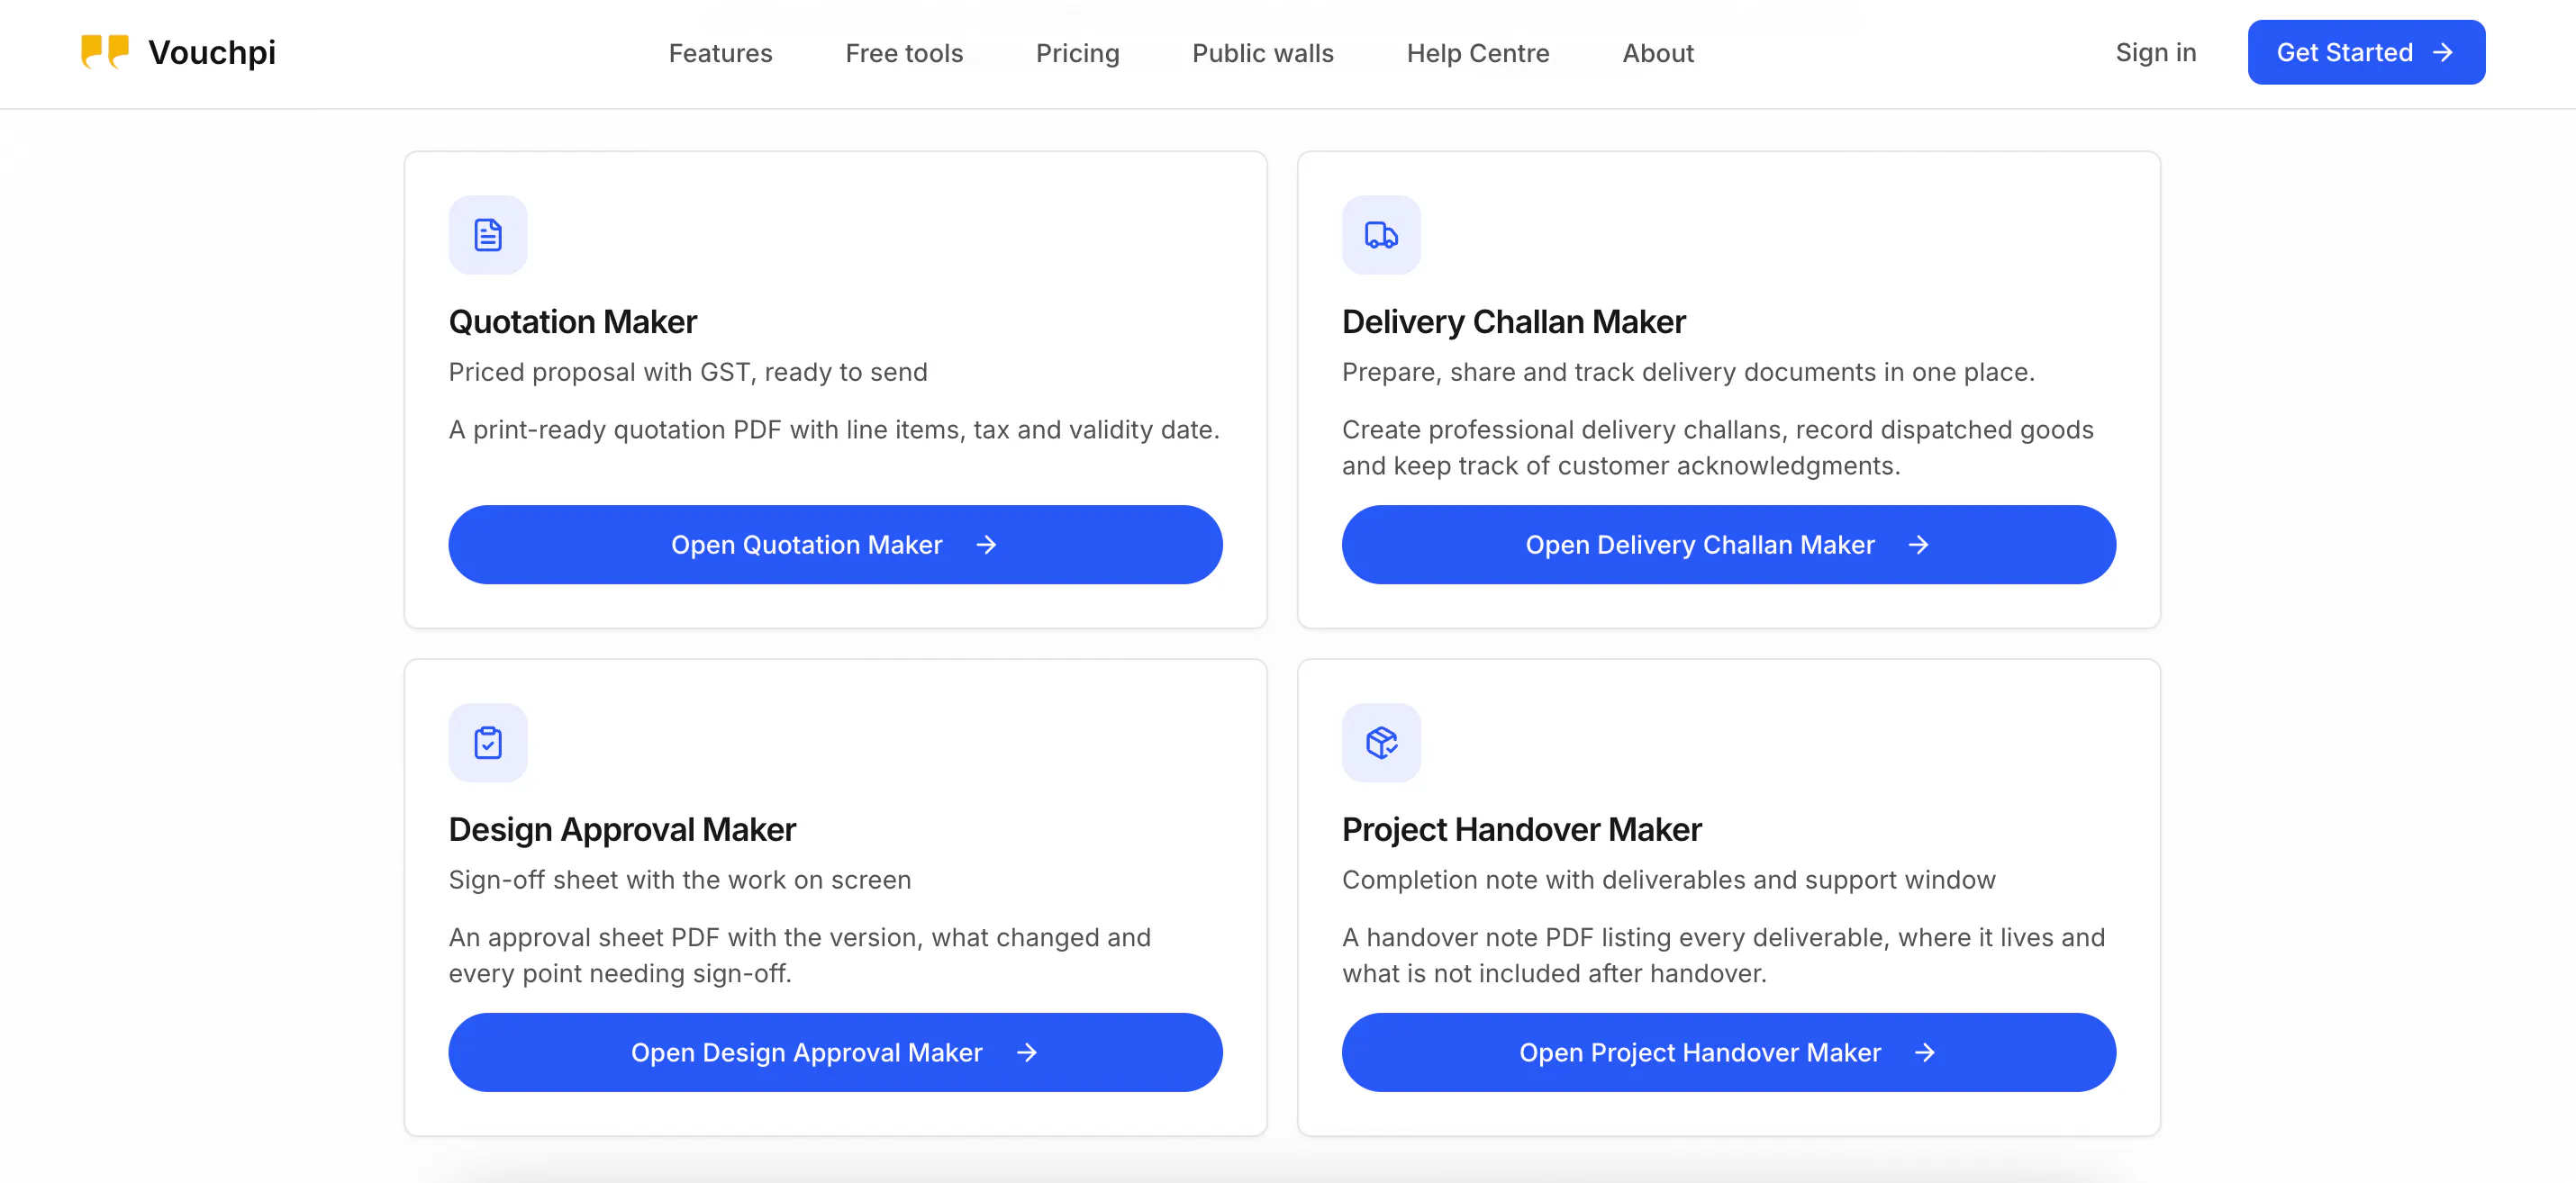Click the Vouchpi yellow quote logo icon
The width and height of the screenshot is (2576, 1183).
(105, 52)
